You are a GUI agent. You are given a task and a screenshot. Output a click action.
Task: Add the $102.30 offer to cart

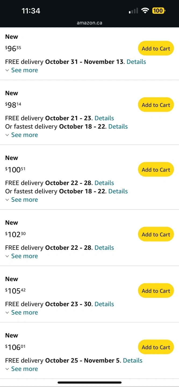pyautogui.click(x=156, y=234)
